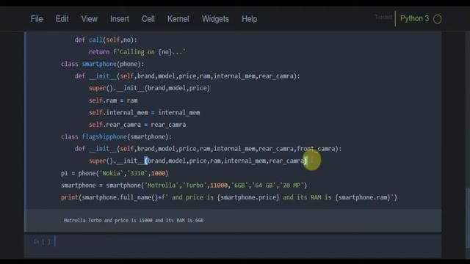The width and height of the screenshot is (470, 264).
Task: Open the File menu
Action: pyautogui.click(x=37, y=19)
